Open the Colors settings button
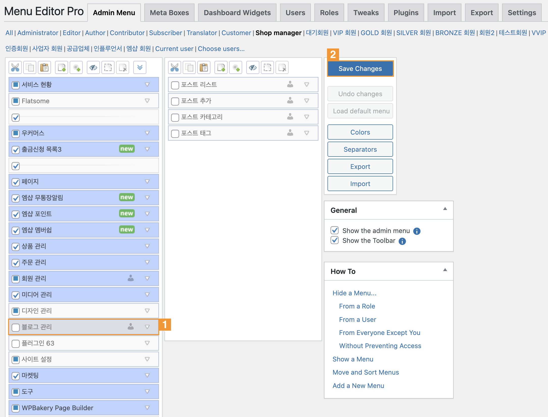 click(360, 132)
